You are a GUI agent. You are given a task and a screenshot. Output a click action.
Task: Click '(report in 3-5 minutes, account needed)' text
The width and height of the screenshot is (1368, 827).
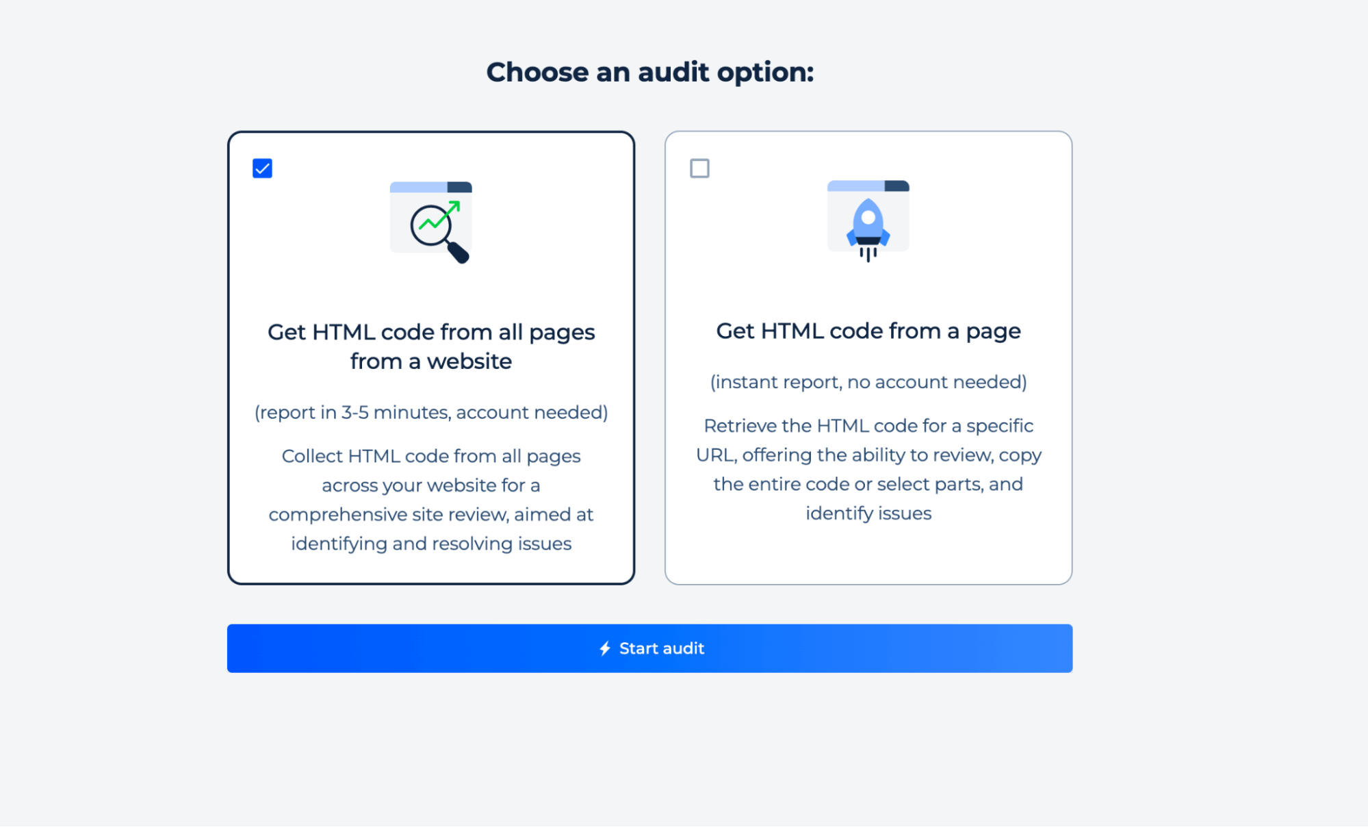point(431,412)
